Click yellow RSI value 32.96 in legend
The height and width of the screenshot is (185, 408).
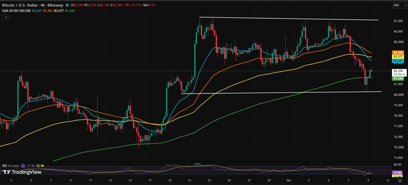40,166
